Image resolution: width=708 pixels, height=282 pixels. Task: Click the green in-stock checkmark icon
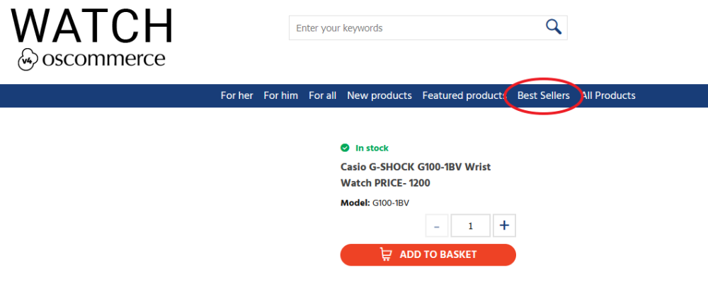point(345,148)
